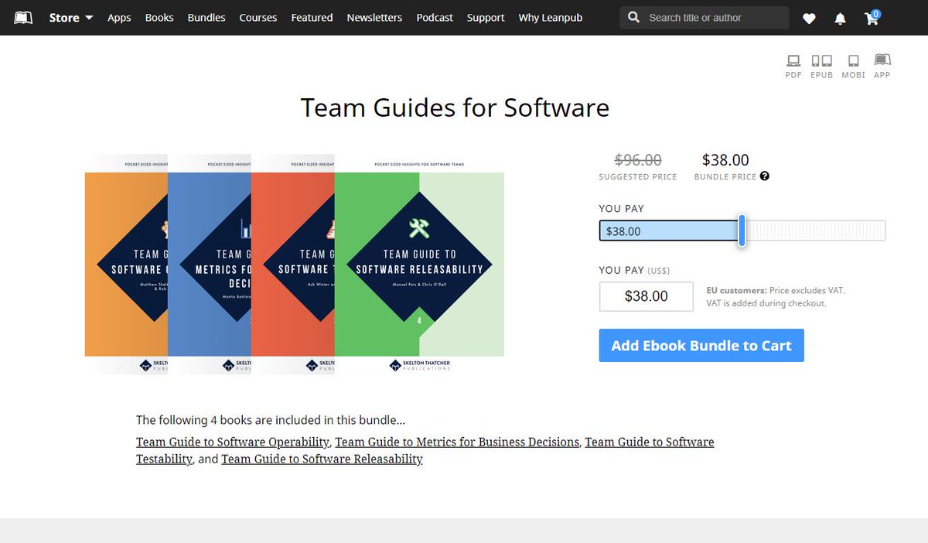
Task: Click the orange Software Operability book cover
Action: 126,264
